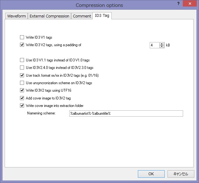Close the Compression options dialog

[x=190, y=3]
